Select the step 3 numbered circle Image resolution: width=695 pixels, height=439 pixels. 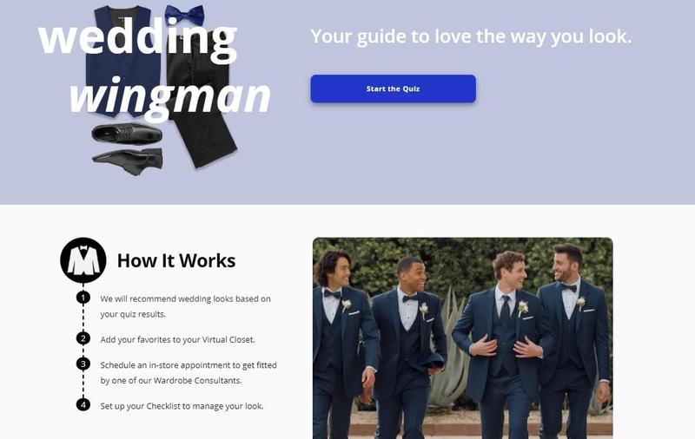click(x=83, y=364)
